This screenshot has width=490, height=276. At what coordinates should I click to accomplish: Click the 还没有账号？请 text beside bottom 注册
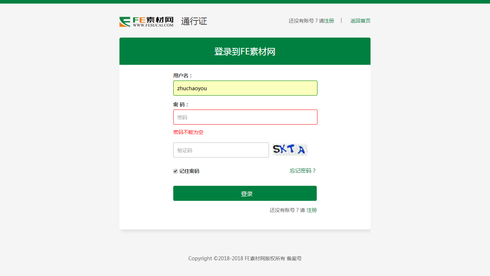coord(287,210)
